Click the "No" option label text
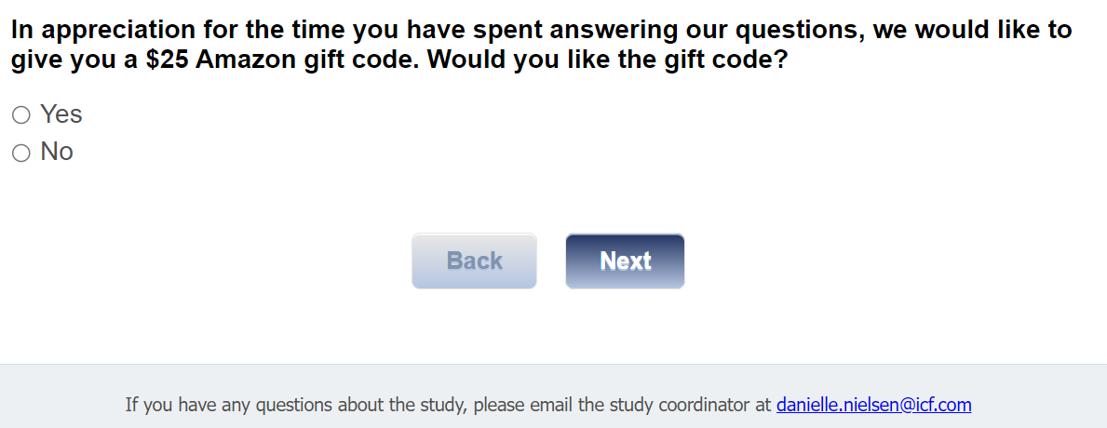 (57, 153)
